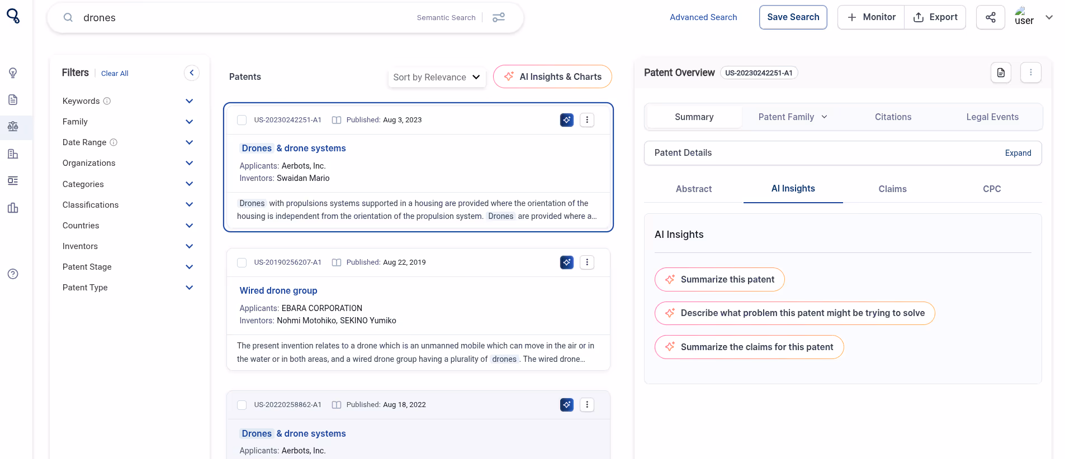Switch to the Abstract tab
This screenshot has height=459, width=1065.
pos(694,189)
